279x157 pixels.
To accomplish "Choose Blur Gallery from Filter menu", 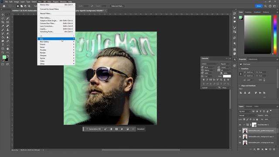I will (56, 42).
